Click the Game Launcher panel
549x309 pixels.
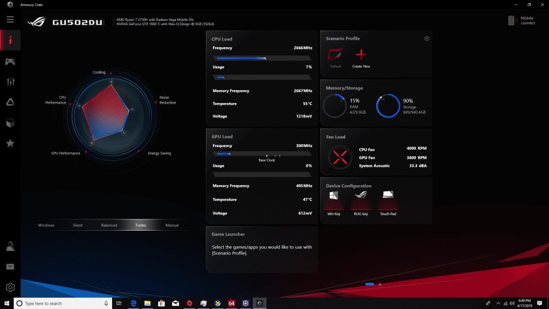(262, 249)
